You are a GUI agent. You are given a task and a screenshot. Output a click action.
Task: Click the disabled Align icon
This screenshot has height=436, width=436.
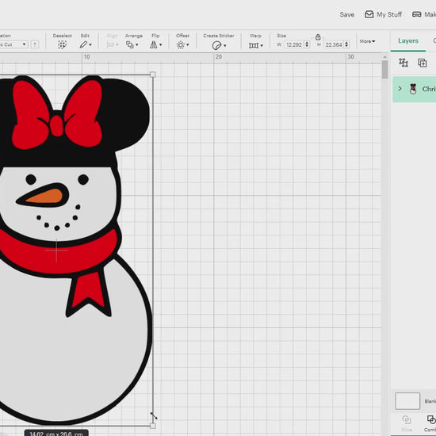[x=111, y=44]
